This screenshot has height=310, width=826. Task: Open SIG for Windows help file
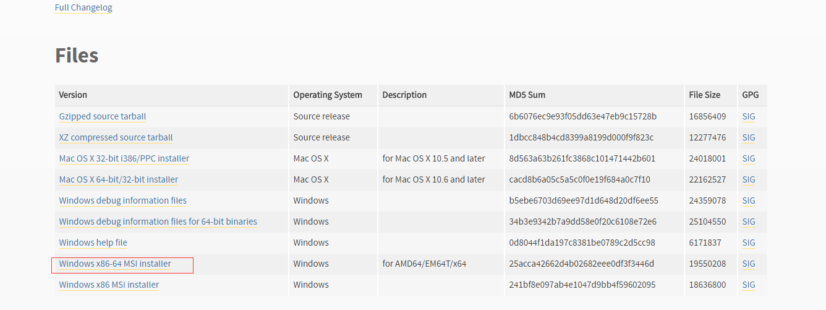(x=749, y=243)
